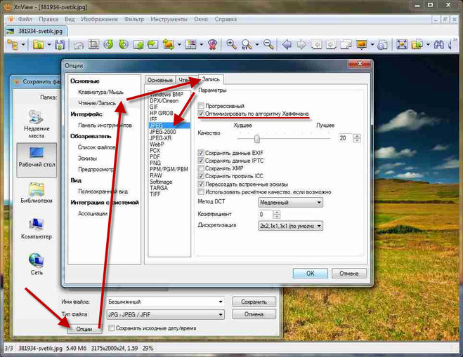The width and height of the screenshot is (463, 357).
Task: Enable the Прогрессивный checkbox
Action: (202, 105)
